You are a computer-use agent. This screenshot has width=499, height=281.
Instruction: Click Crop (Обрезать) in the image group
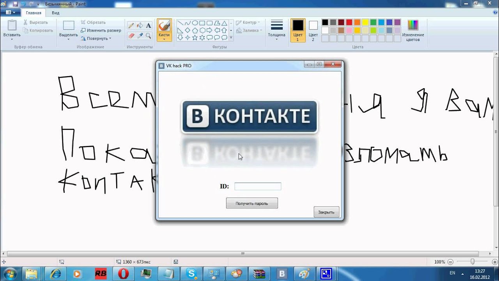pos(93,22)
